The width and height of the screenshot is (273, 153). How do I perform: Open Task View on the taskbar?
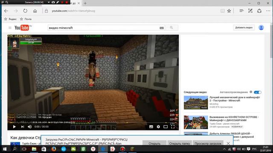[24, 149]
